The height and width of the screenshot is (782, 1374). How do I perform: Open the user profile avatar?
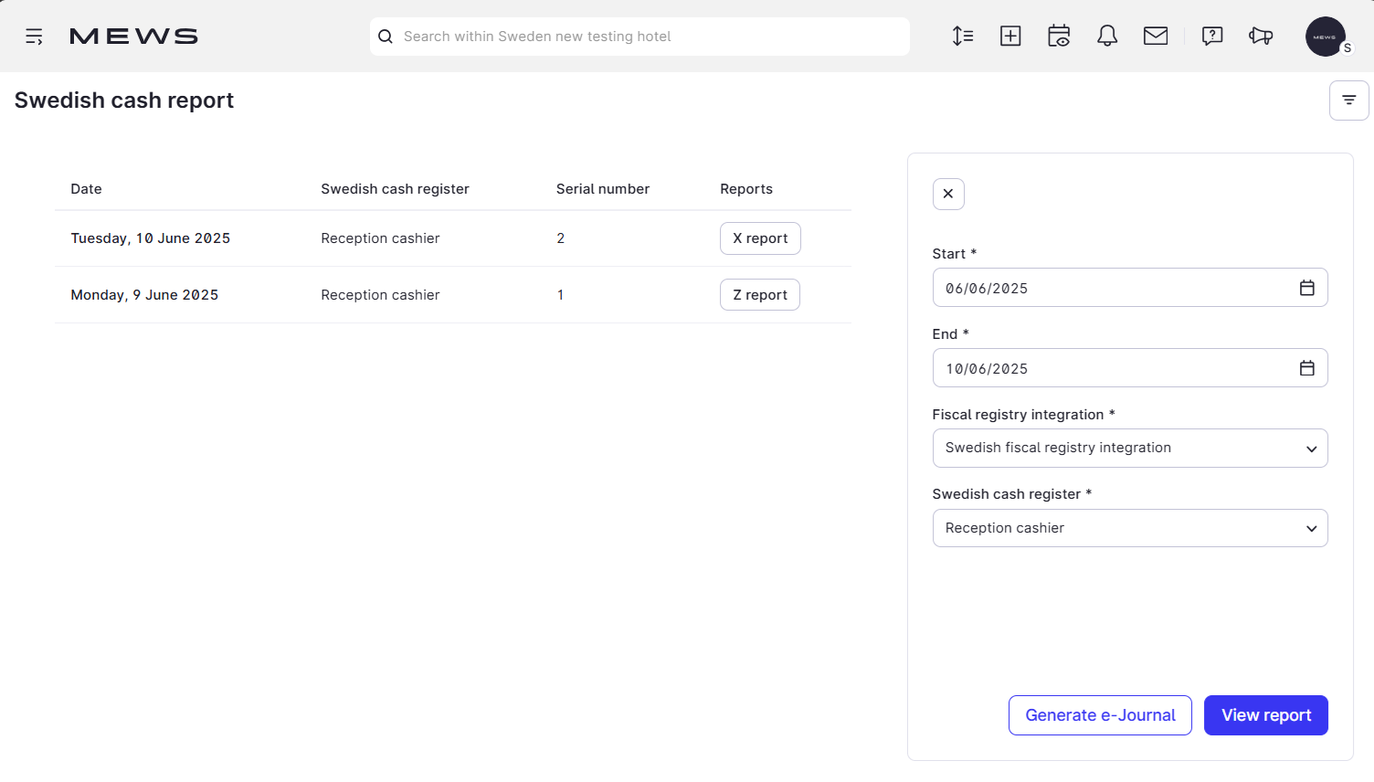click(1326, 37)
